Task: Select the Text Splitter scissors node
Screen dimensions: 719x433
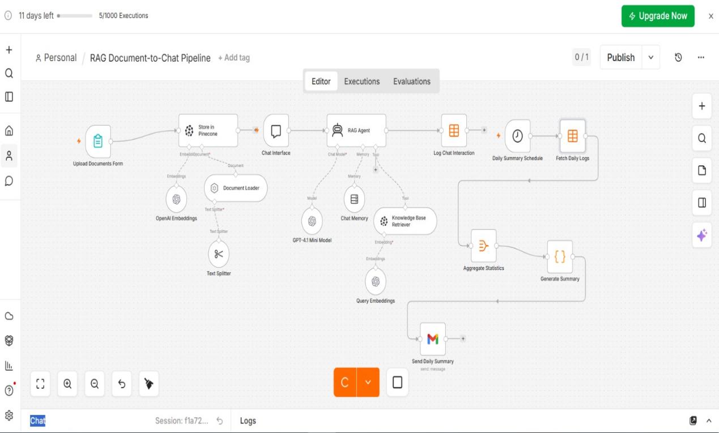Action: [219, 254]
